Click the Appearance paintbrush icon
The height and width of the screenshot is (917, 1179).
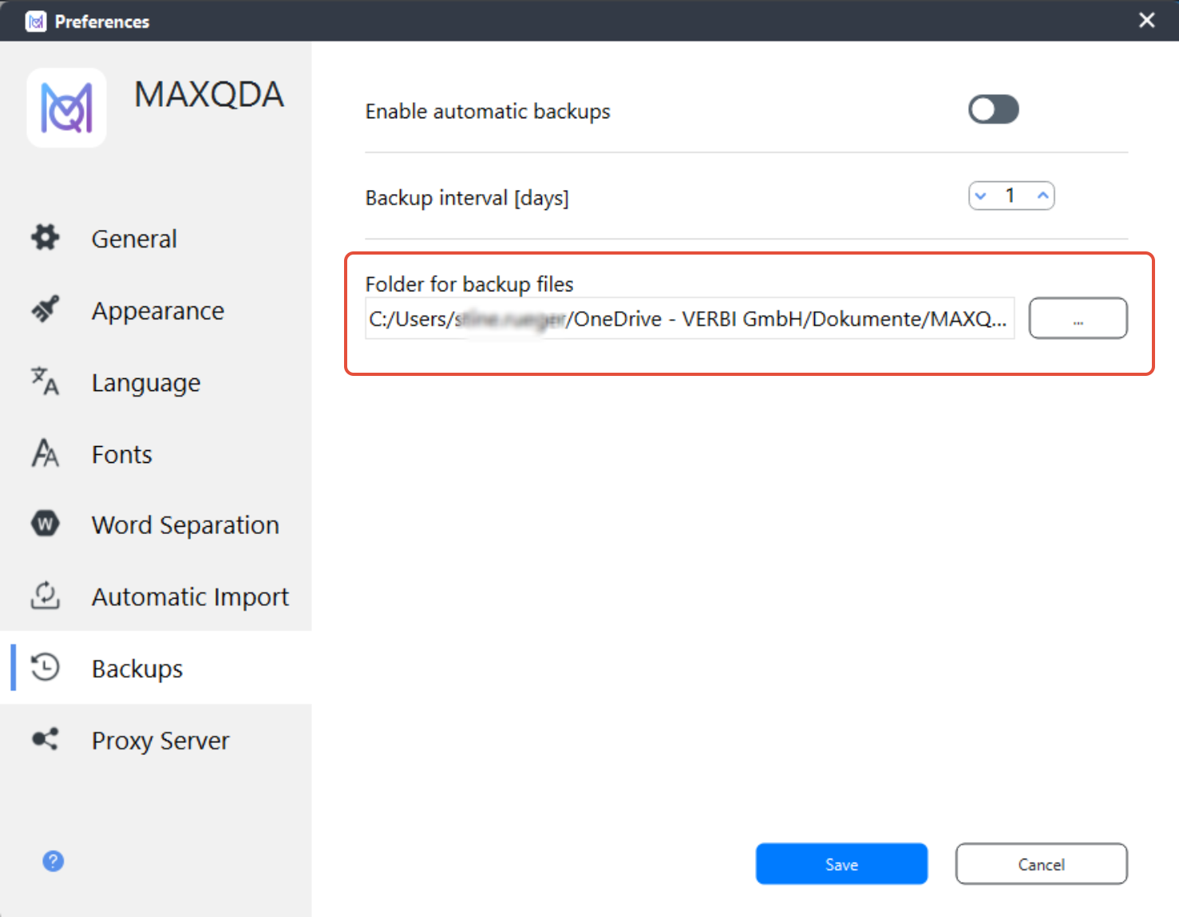[45, 309]
